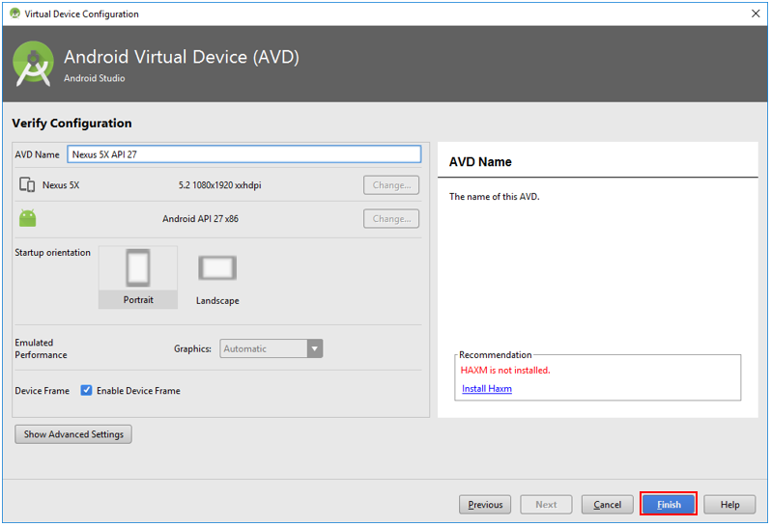Click the Android Studio logo in header
Viewport: 771px width, 527px height.
(33, 64)
